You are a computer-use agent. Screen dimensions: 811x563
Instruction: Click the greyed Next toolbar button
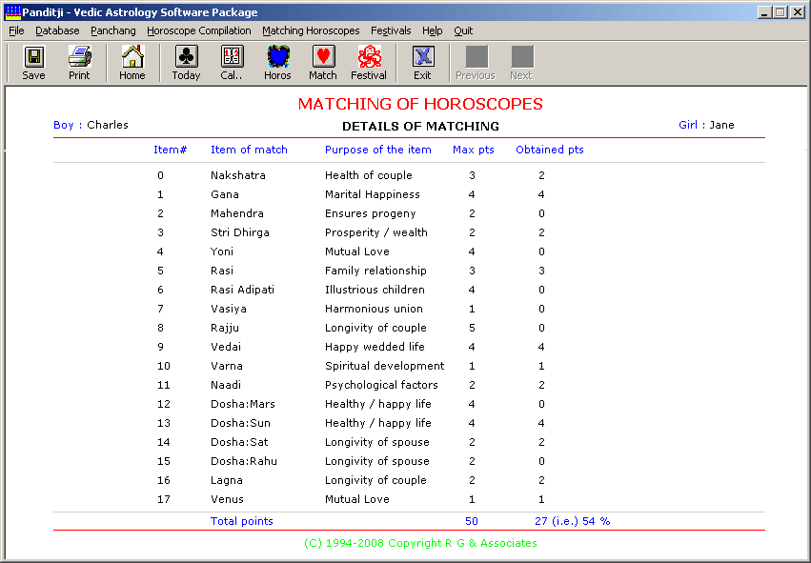tap(521, 63)
